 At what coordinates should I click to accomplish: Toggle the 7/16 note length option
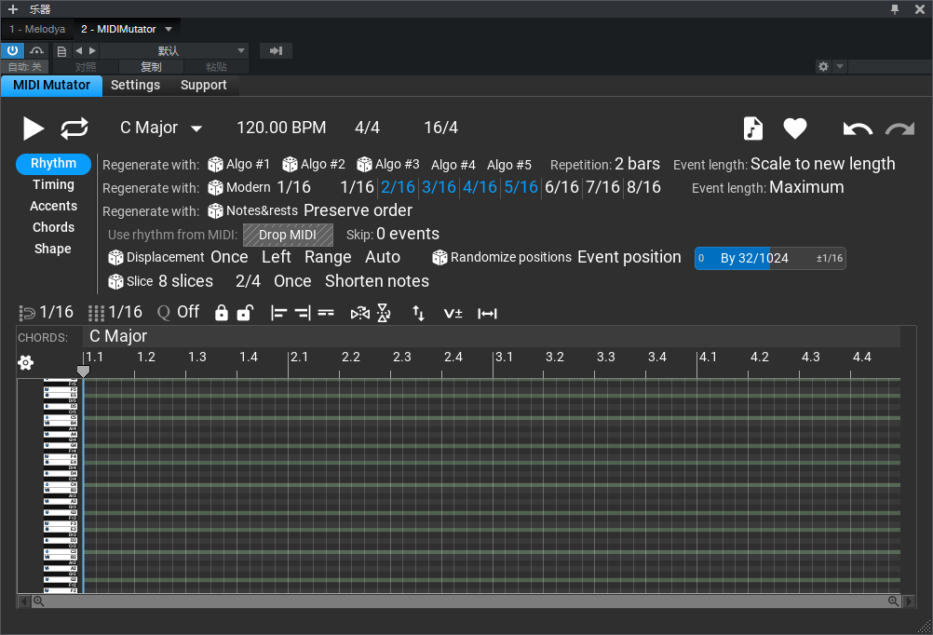602,187
